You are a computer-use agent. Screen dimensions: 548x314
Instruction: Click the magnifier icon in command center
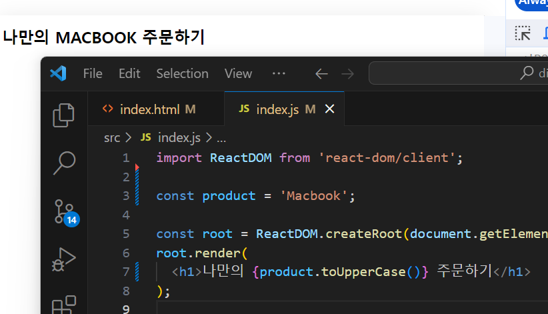point(527,73)
